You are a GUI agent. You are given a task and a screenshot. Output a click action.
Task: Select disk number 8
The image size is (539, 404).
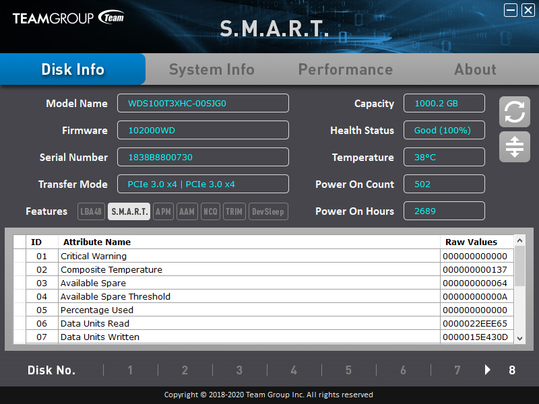point(512,370)
